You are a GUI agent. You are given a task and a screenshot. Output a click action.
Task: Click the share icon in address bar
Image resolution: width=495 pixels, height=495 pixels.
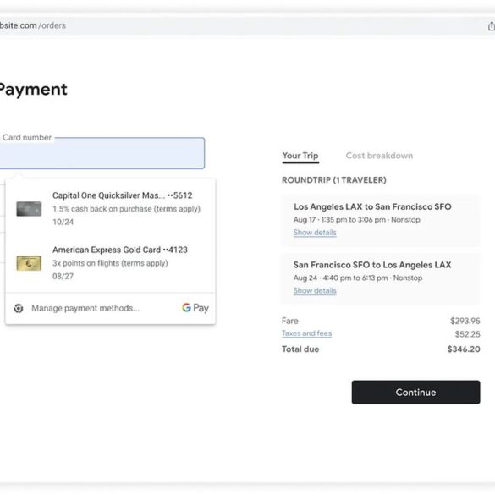click(492, 25)
